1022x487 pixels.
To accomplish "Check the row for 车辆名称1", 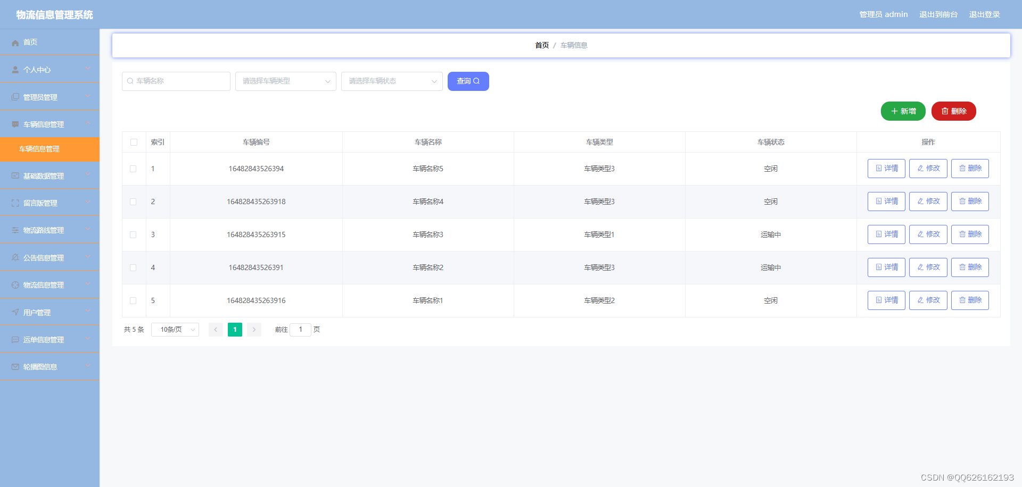I will (x=133, y=301).
